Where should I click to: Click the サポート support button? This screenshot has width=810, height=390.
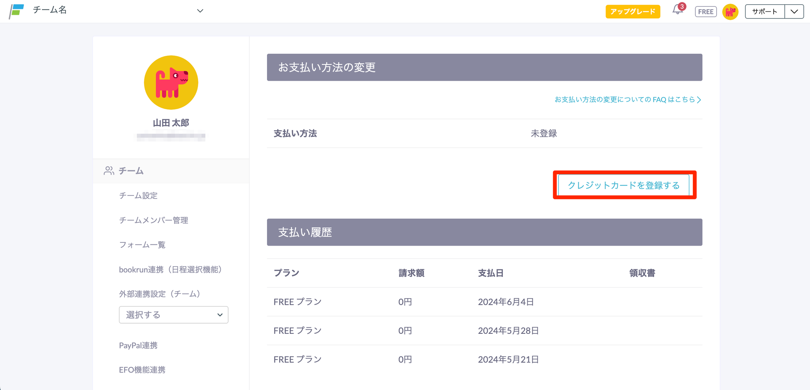(765, 11)
